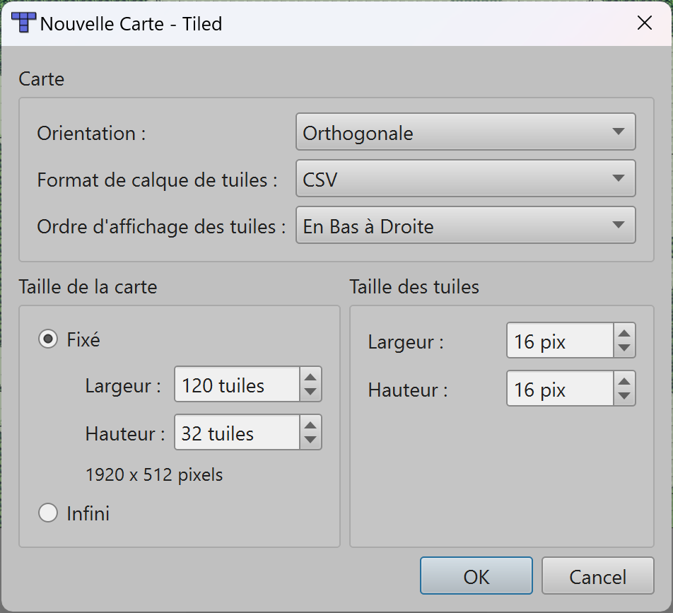Decrease tile Hauteur pix with down arrow
The height and width of the screenshot is (613, 673).
(x=624, y=396)
